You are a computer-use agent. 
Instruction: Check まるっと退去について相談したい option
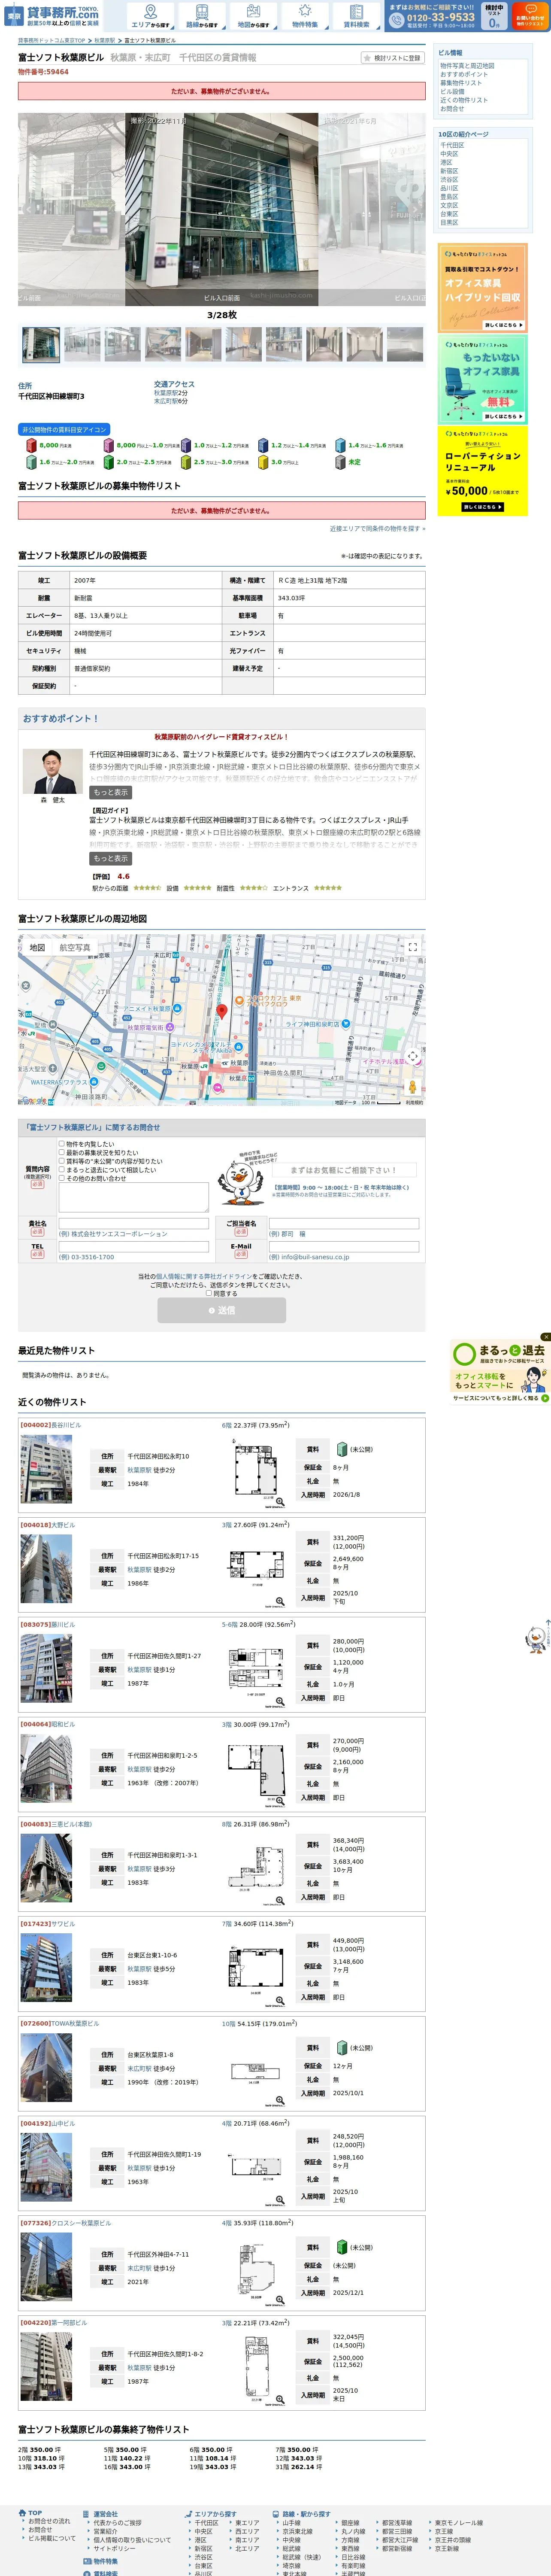tap(61, 1169)
